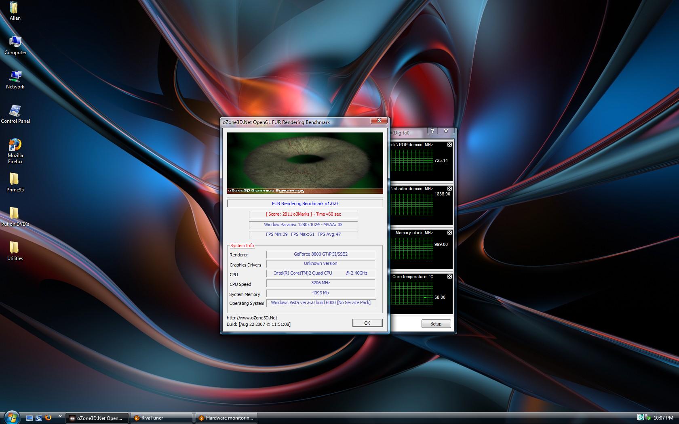Click the green teal system tray icon
This screenshot has height=424, width=679.
coord(641,418)
